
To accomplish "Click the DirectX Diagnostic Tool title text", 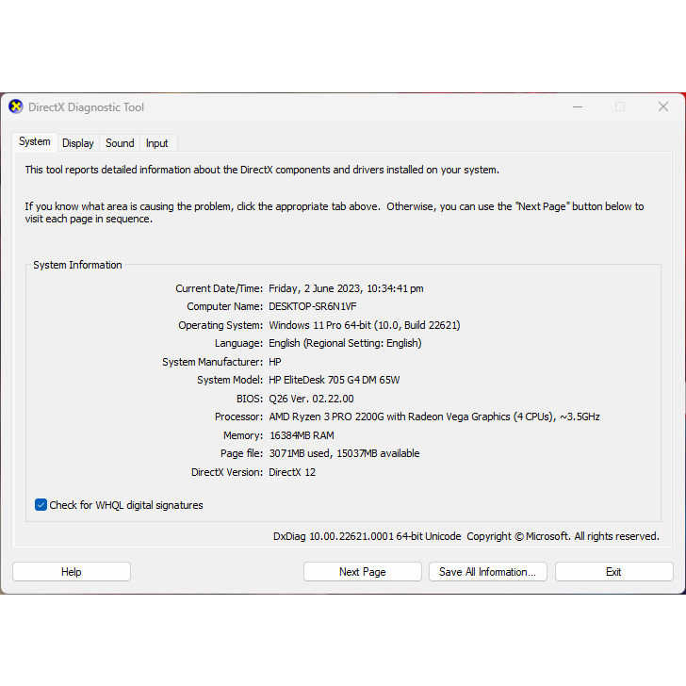I will pyautogui.click(x=86, y=107).
